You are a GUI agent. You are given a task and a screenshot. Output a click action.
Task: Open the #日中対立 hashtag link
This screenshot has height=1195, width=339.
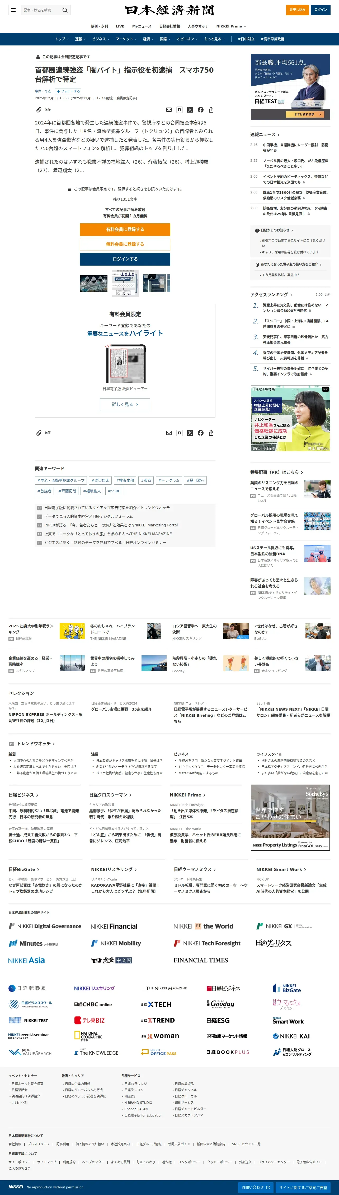(246, 39)
